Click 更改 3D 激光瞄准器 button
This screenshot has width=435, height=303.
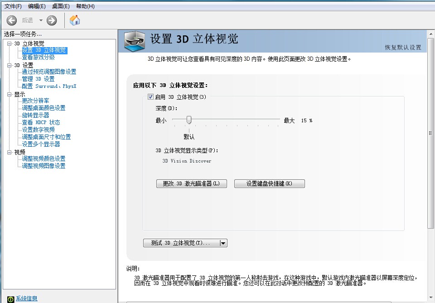(x=191, y=183)
